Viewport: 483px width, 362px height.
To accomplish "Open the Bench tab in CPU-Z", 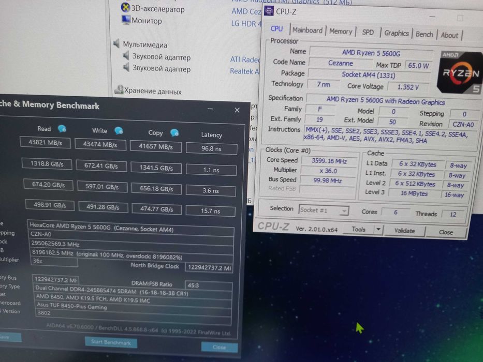I will [424, 34].
